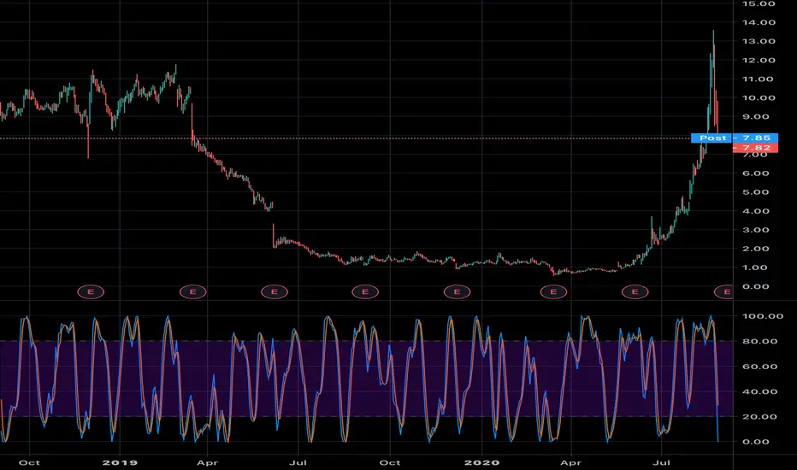Click the red 7.82 last price label
797x470 pixels.
[755, 148]
